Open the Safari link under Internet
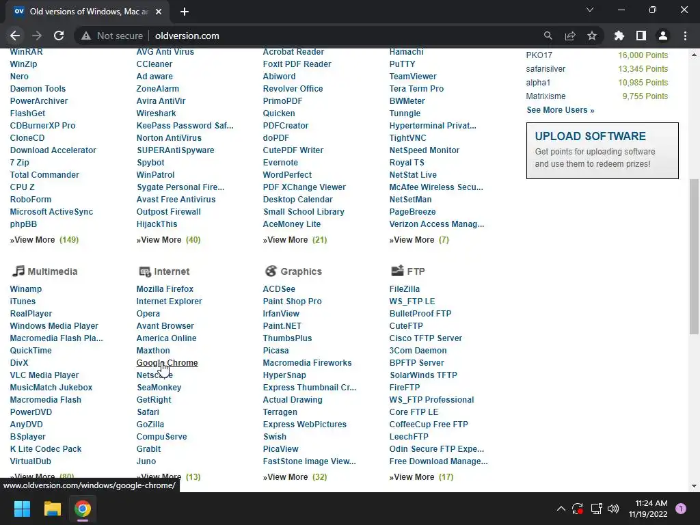 tap(148, 412)
